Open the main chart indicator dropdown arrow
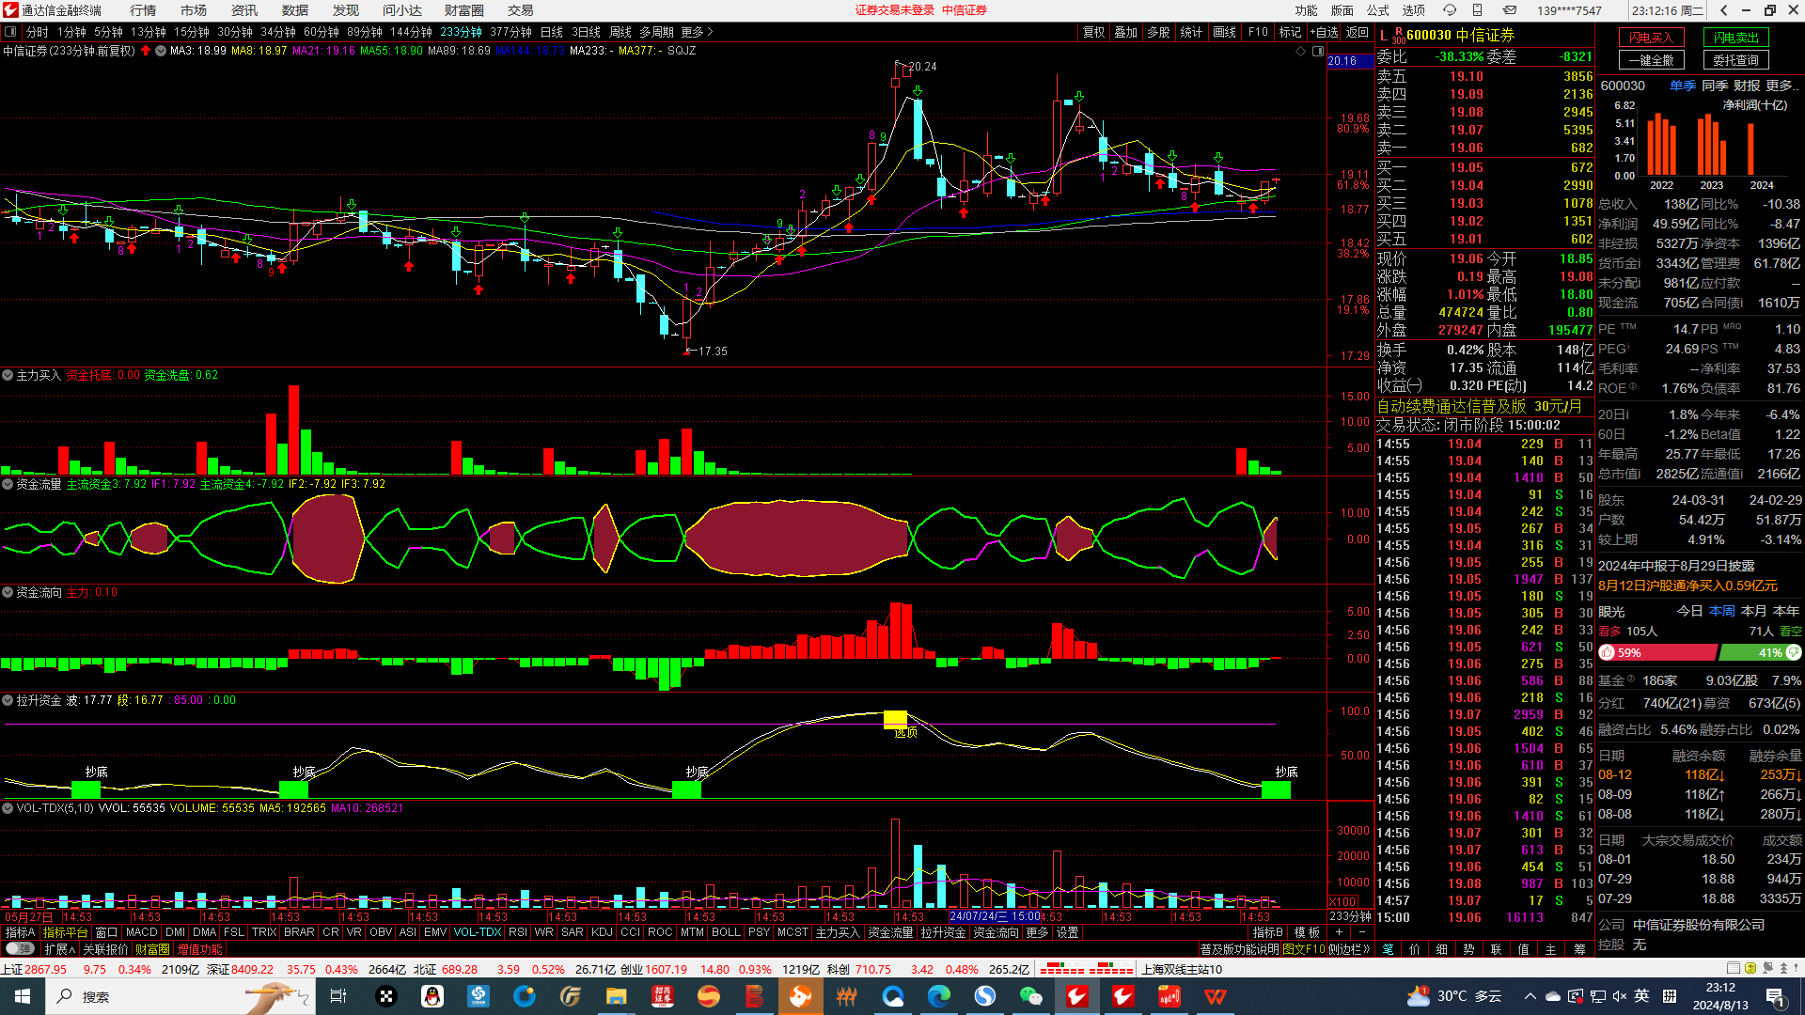 pyautogui.click(x=161, y=51)
